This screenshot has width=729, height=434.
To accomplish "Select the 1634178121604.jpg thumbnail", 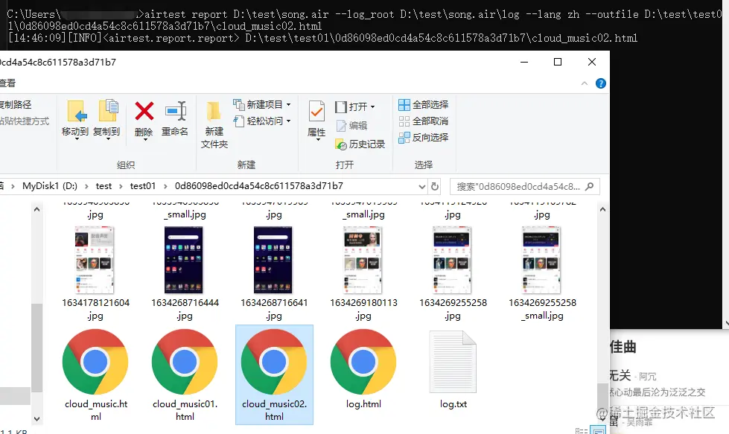I will tap(95, 260).
